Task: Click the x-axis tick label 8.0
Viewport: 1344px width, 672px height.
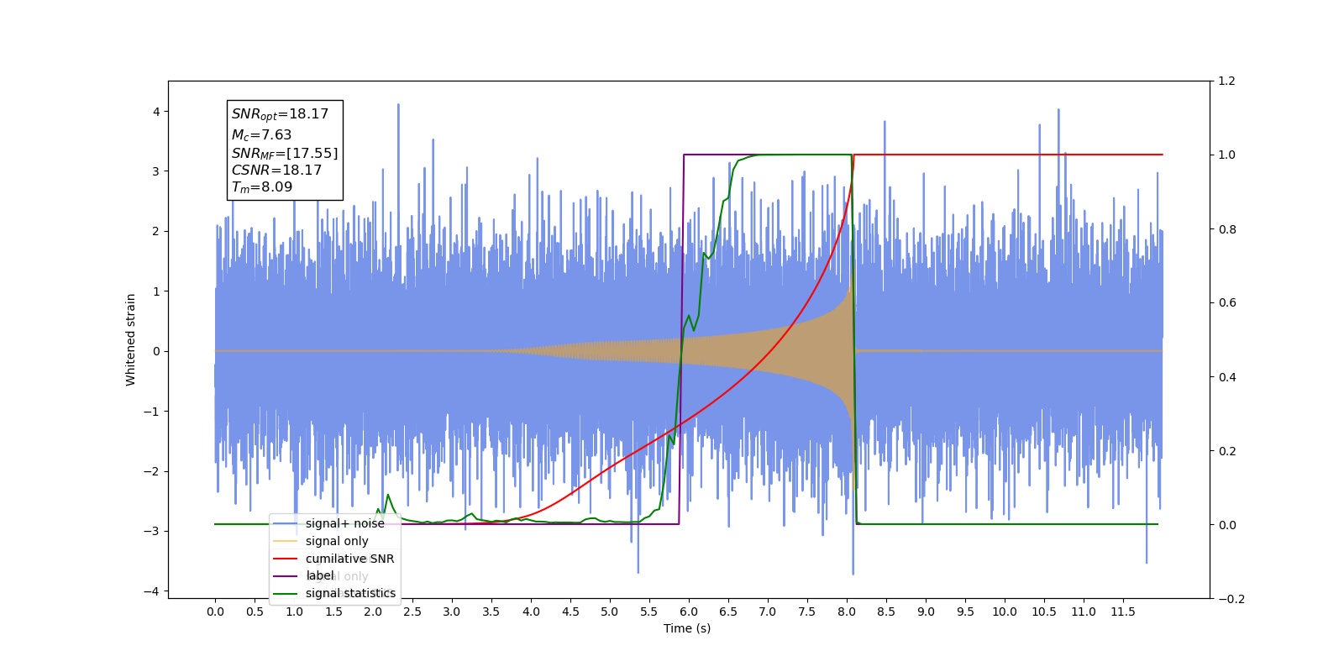Action: tap(847, 612)
